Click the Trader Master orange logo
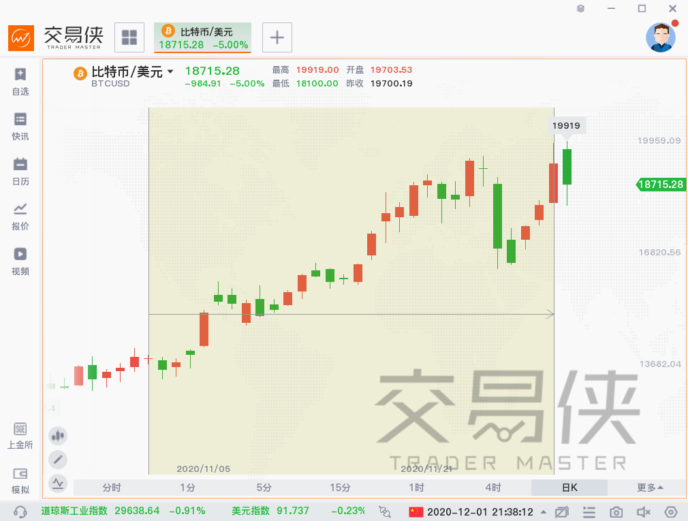The image size is (688, 521). 21,38
